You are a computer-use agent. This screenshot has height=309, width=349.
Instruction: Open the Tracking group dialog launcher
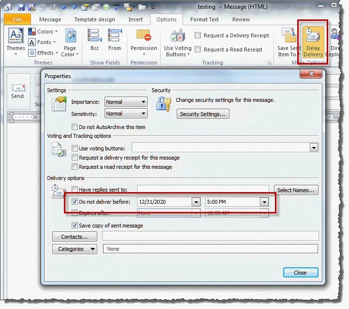(269, 63)
